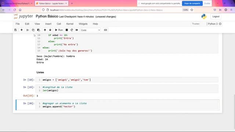Open the Kernel menu
Viewport: 235px width, 132px height.
70,24
